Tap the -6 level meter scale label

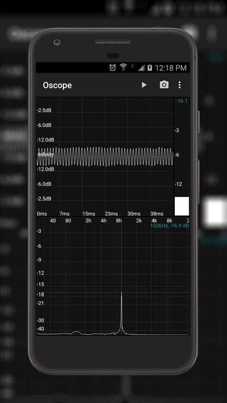click(177, 155)
